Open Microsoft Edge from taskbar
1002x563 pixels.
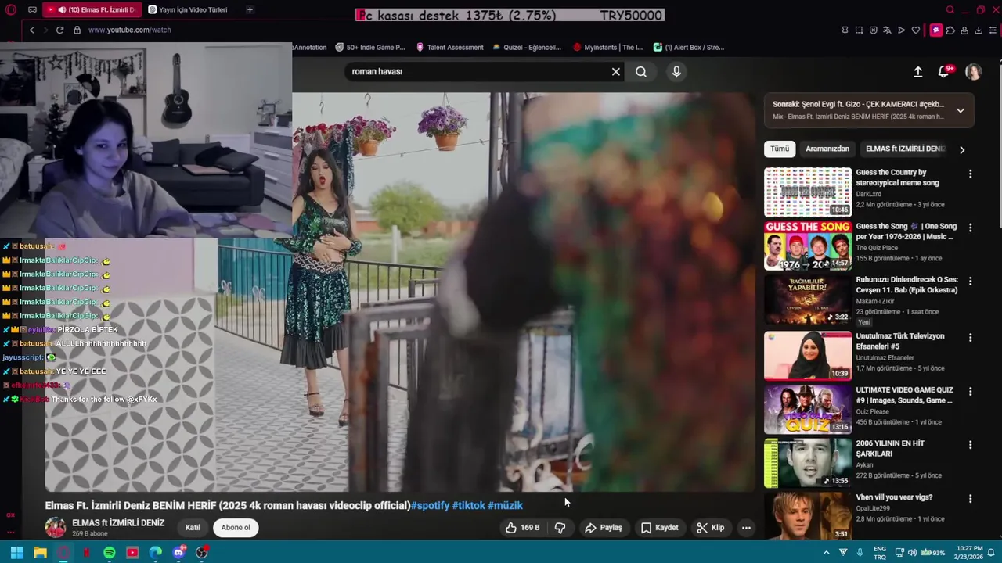(x=156, y=553)
